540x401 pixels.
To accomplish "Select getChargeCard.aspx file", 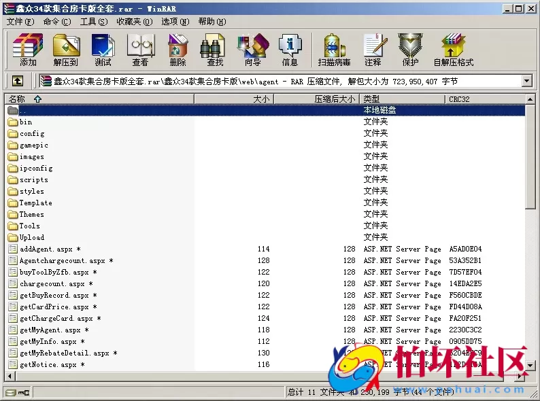I will 54,318.
